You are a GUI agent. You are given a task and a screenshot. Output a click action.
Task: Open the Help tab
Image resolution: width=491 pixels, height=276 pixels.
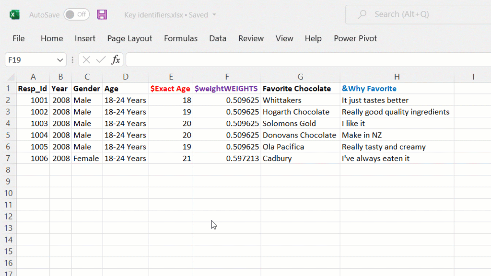pos(313,38)
